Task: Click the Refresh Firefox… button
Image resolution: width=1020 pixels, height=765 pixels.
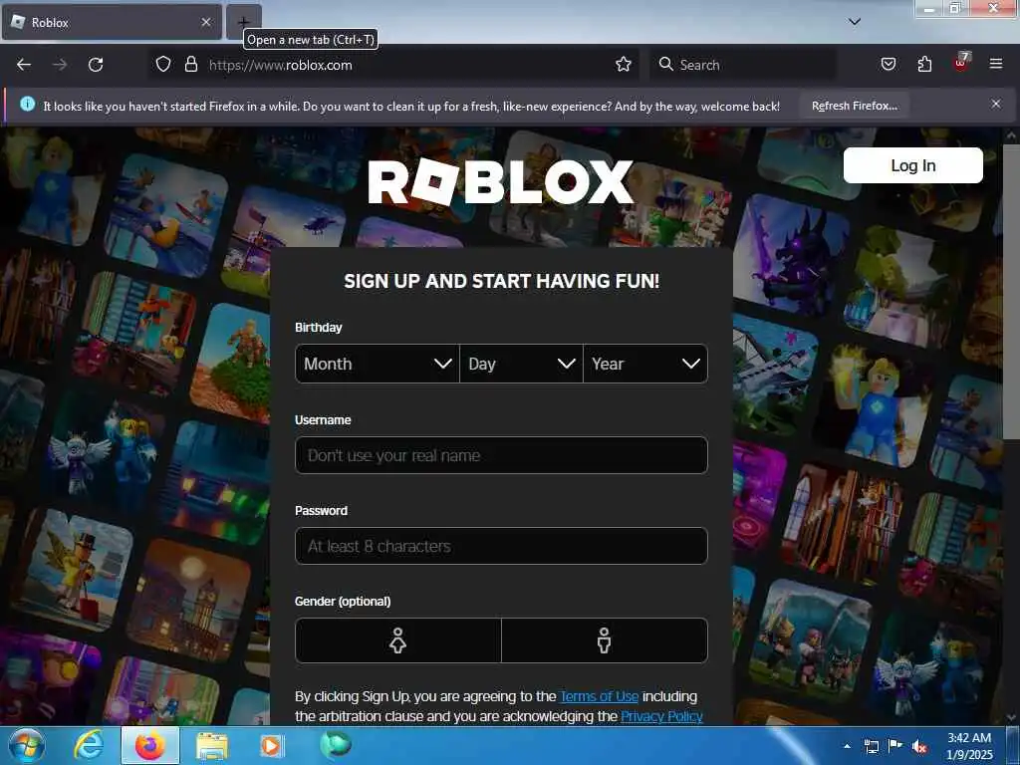Action: (854, 106)
